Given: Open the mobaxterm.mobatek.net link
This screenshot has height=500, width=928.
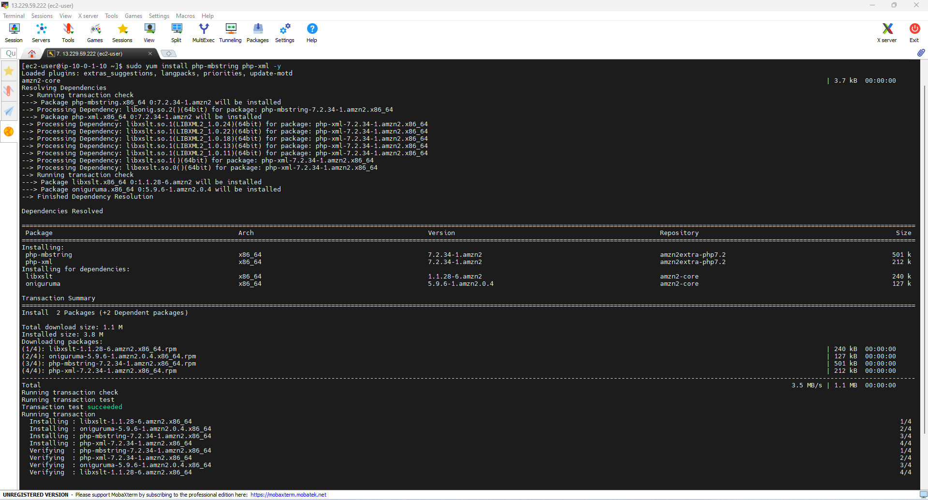Looking at the screenshot, I should tap(289, 495).
